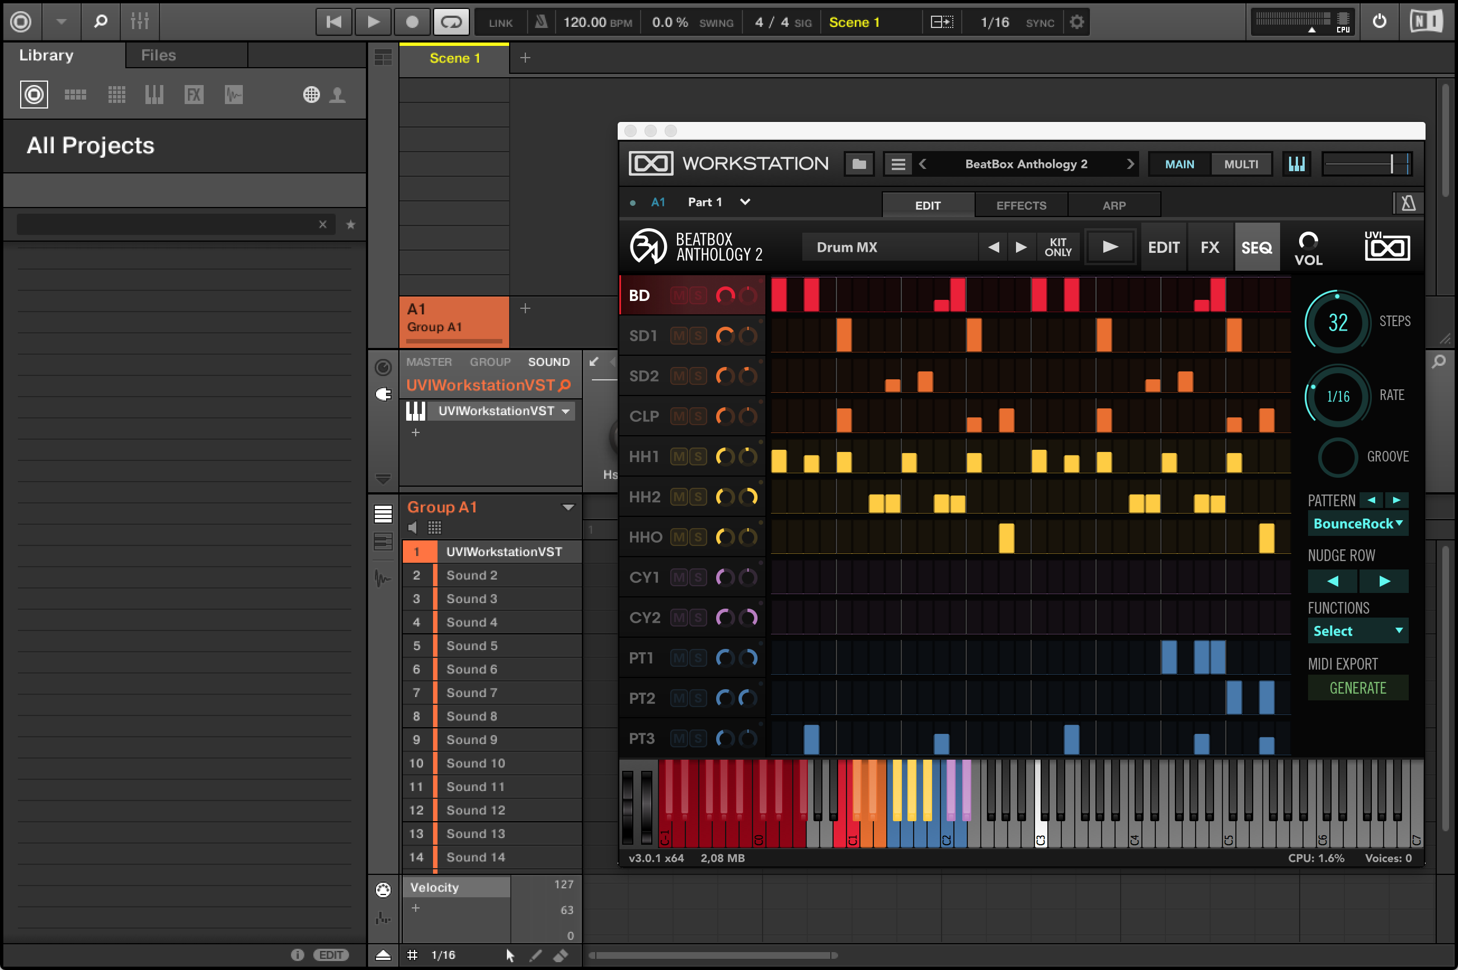Viewport: 1458px width, 970px height.
Task: Solo the CLP drum row
Action: (698, 416)
